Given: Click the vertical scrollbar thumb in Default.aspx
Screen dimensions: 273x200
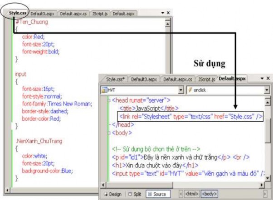Looking at the screenshot, I should pyautogui.click(x=268, y=131).
